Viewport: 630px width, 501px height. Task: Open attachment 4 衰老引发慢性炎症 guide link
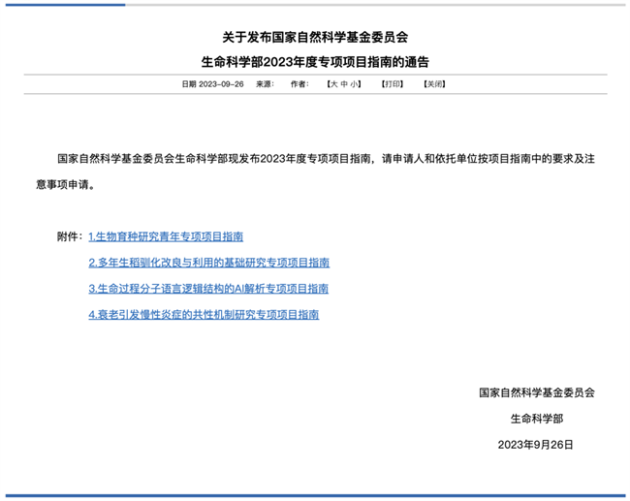coord(203,315)
